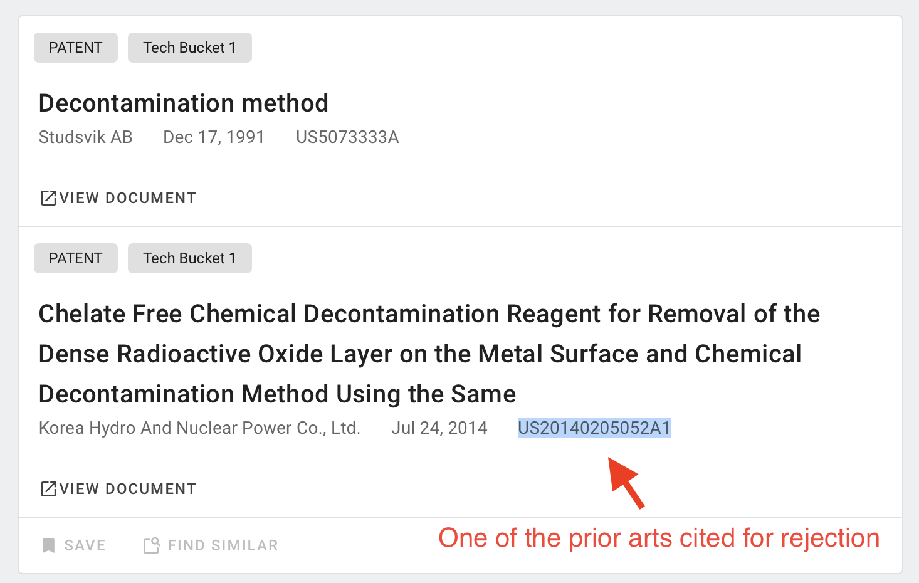Click the SAVE button label

click(x=85, y=545)
